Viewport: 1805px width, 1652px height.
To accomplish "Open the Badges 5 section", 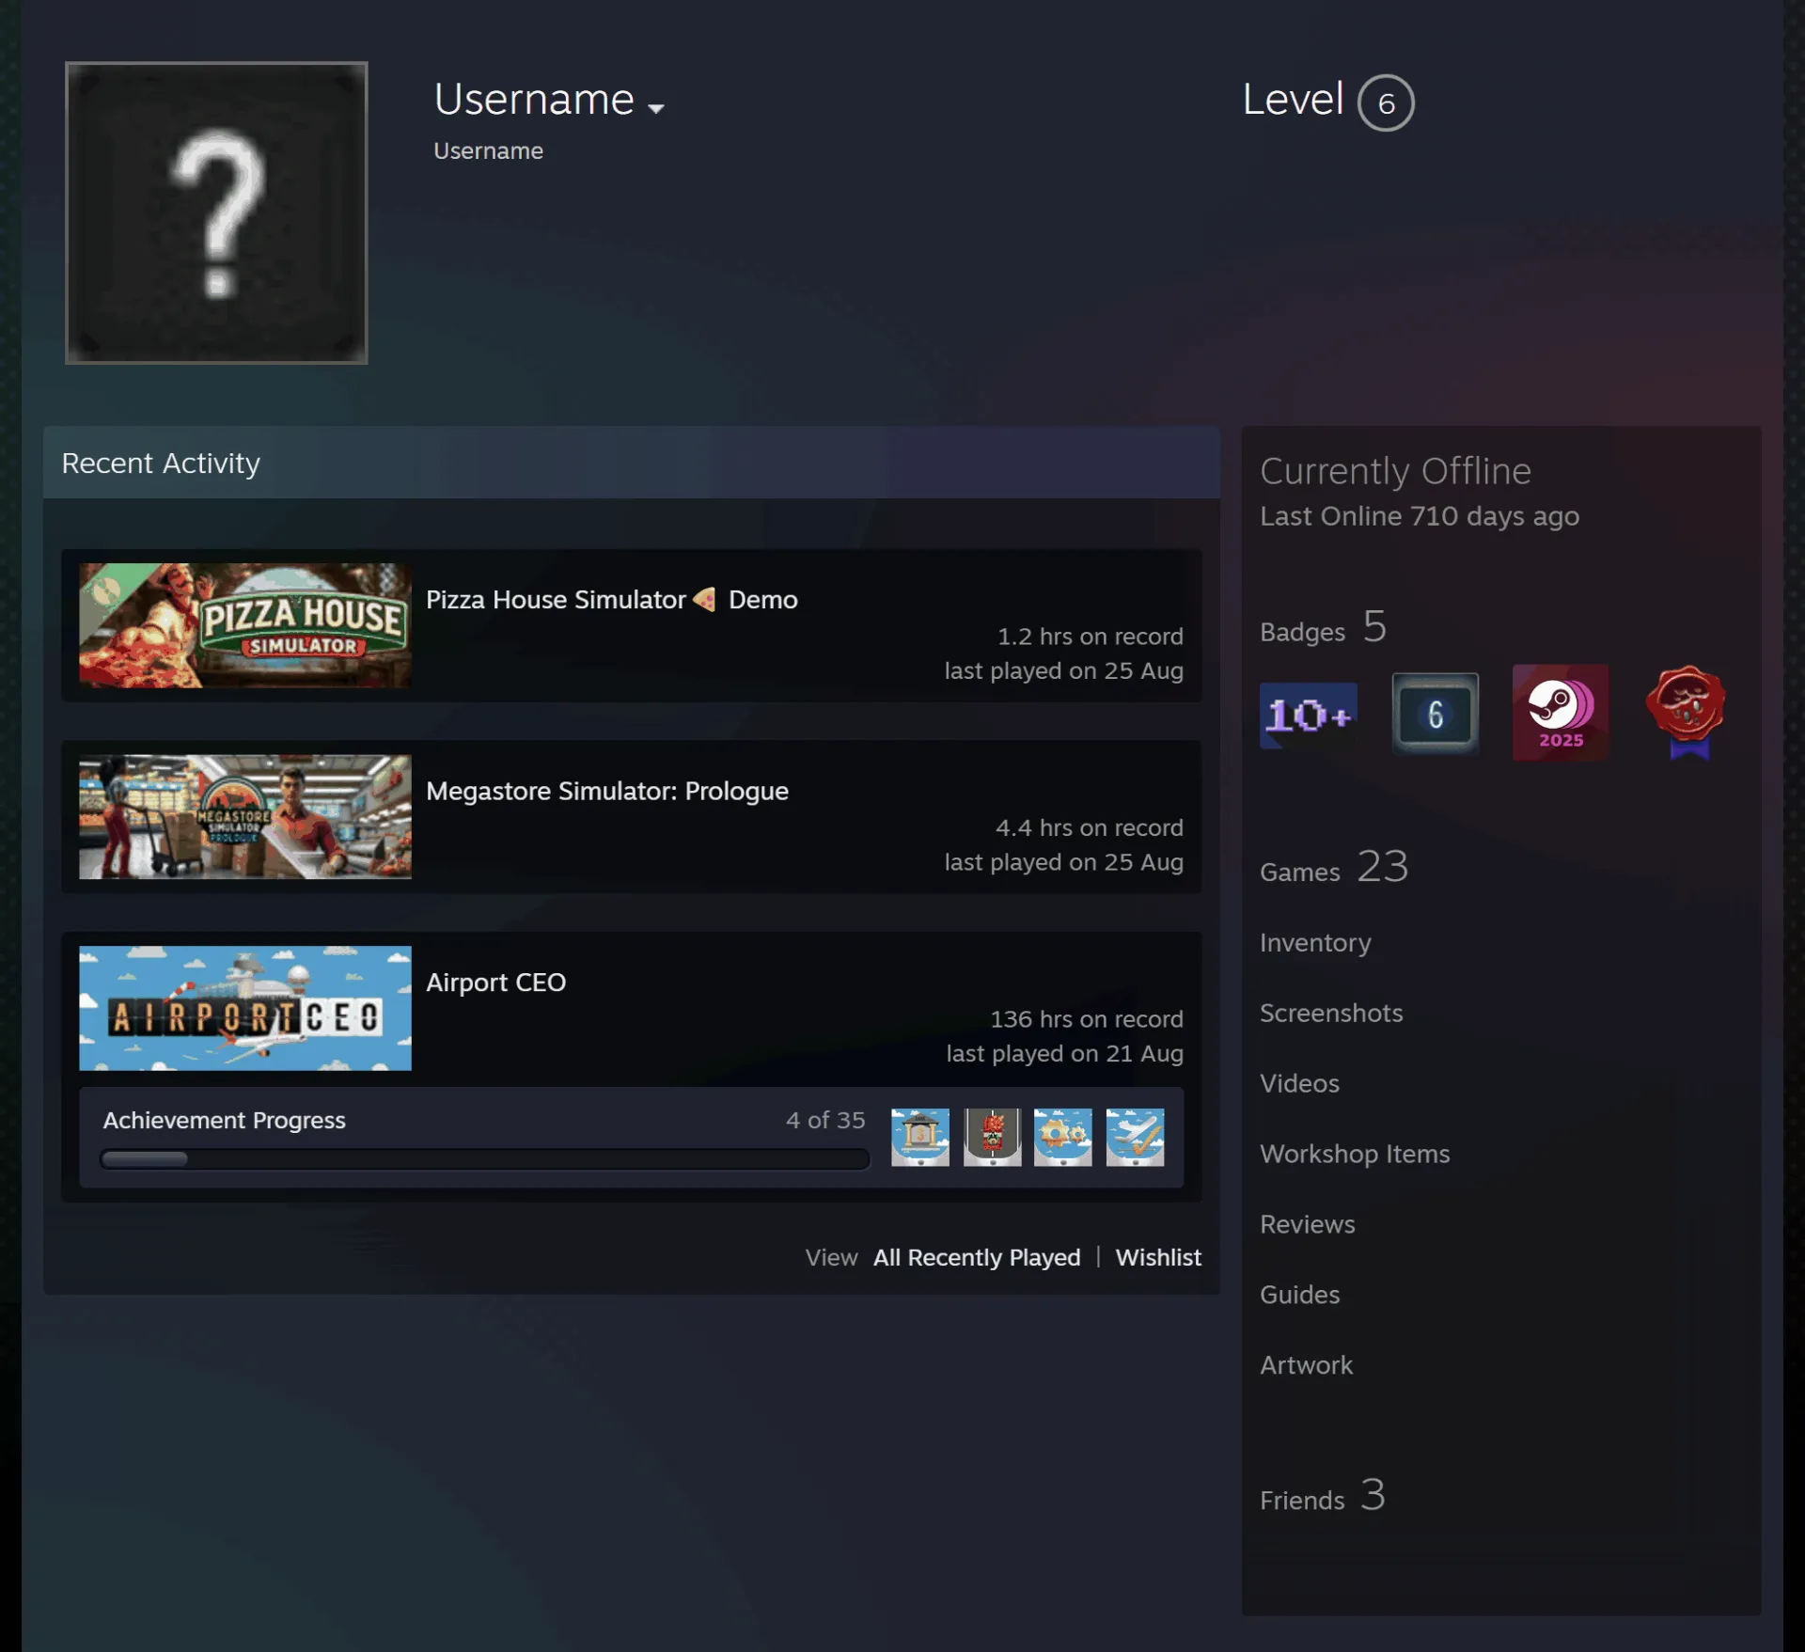I will (1324, 628).
